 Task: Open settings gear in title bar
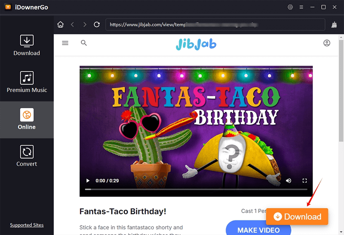pos(290,7)
